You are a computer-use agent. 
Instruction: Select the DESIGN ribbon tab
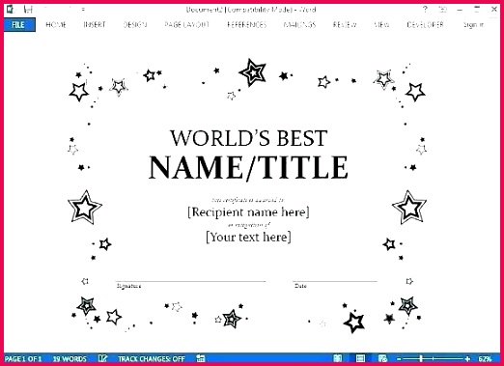coord(135,25)
